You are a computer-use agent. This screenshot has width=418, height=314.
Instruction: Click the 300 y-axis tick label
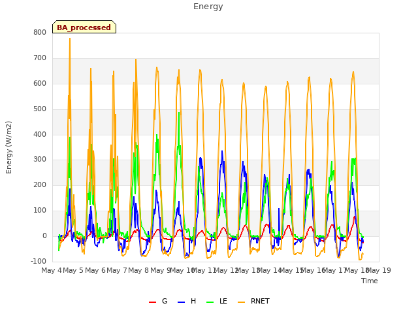tap(40, 160)
